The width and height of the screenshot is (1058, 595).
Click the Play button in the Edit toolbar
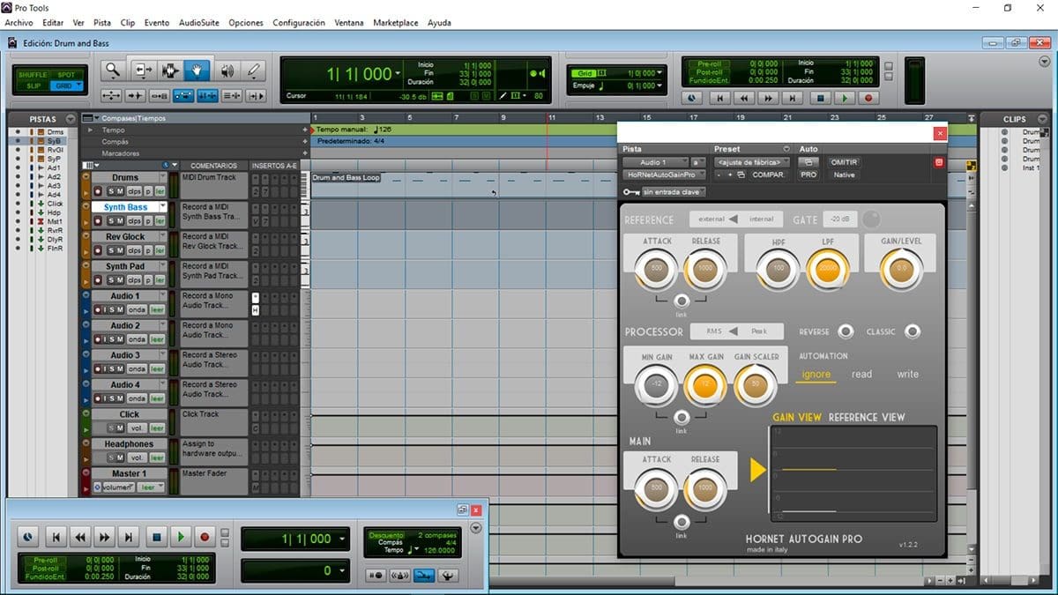point(845,99)
